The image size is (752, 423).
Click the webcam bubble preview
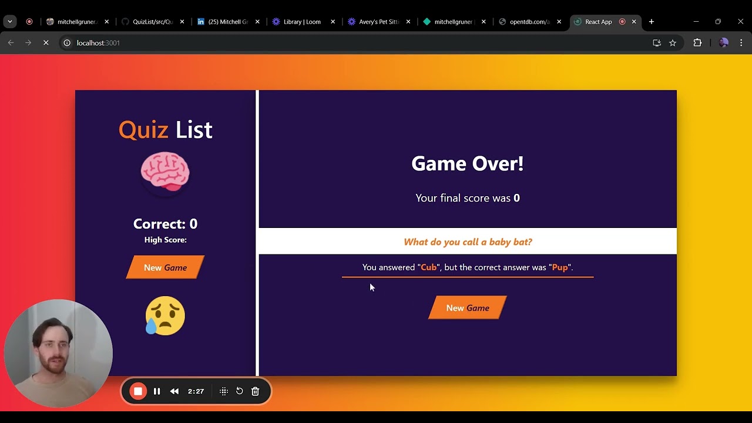[x=58, y=354]
